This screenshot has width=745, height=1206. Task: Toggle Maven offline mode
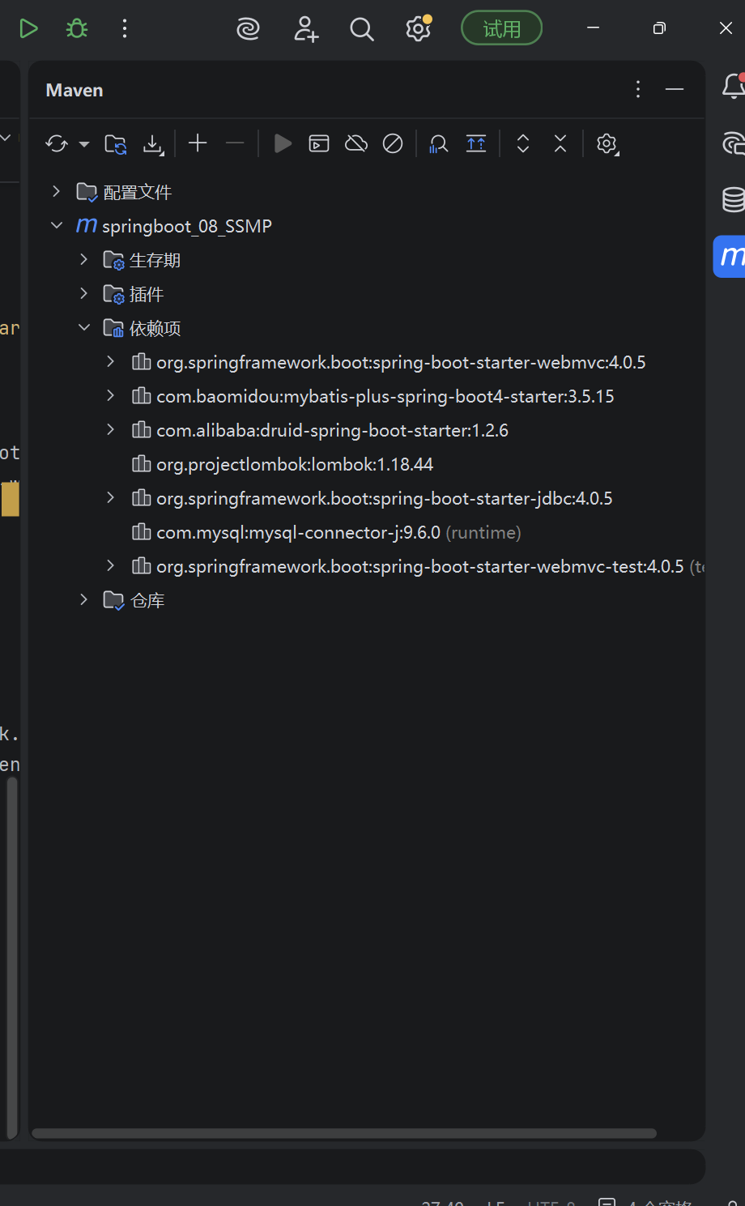(356, 143)
